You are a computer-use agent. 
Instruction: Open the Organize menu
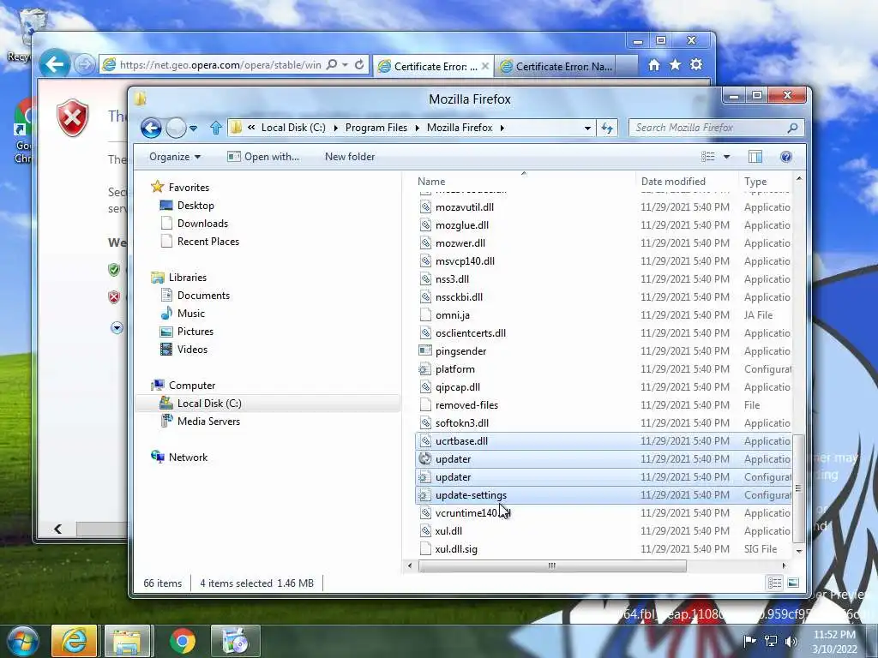[x=175, y=157]
